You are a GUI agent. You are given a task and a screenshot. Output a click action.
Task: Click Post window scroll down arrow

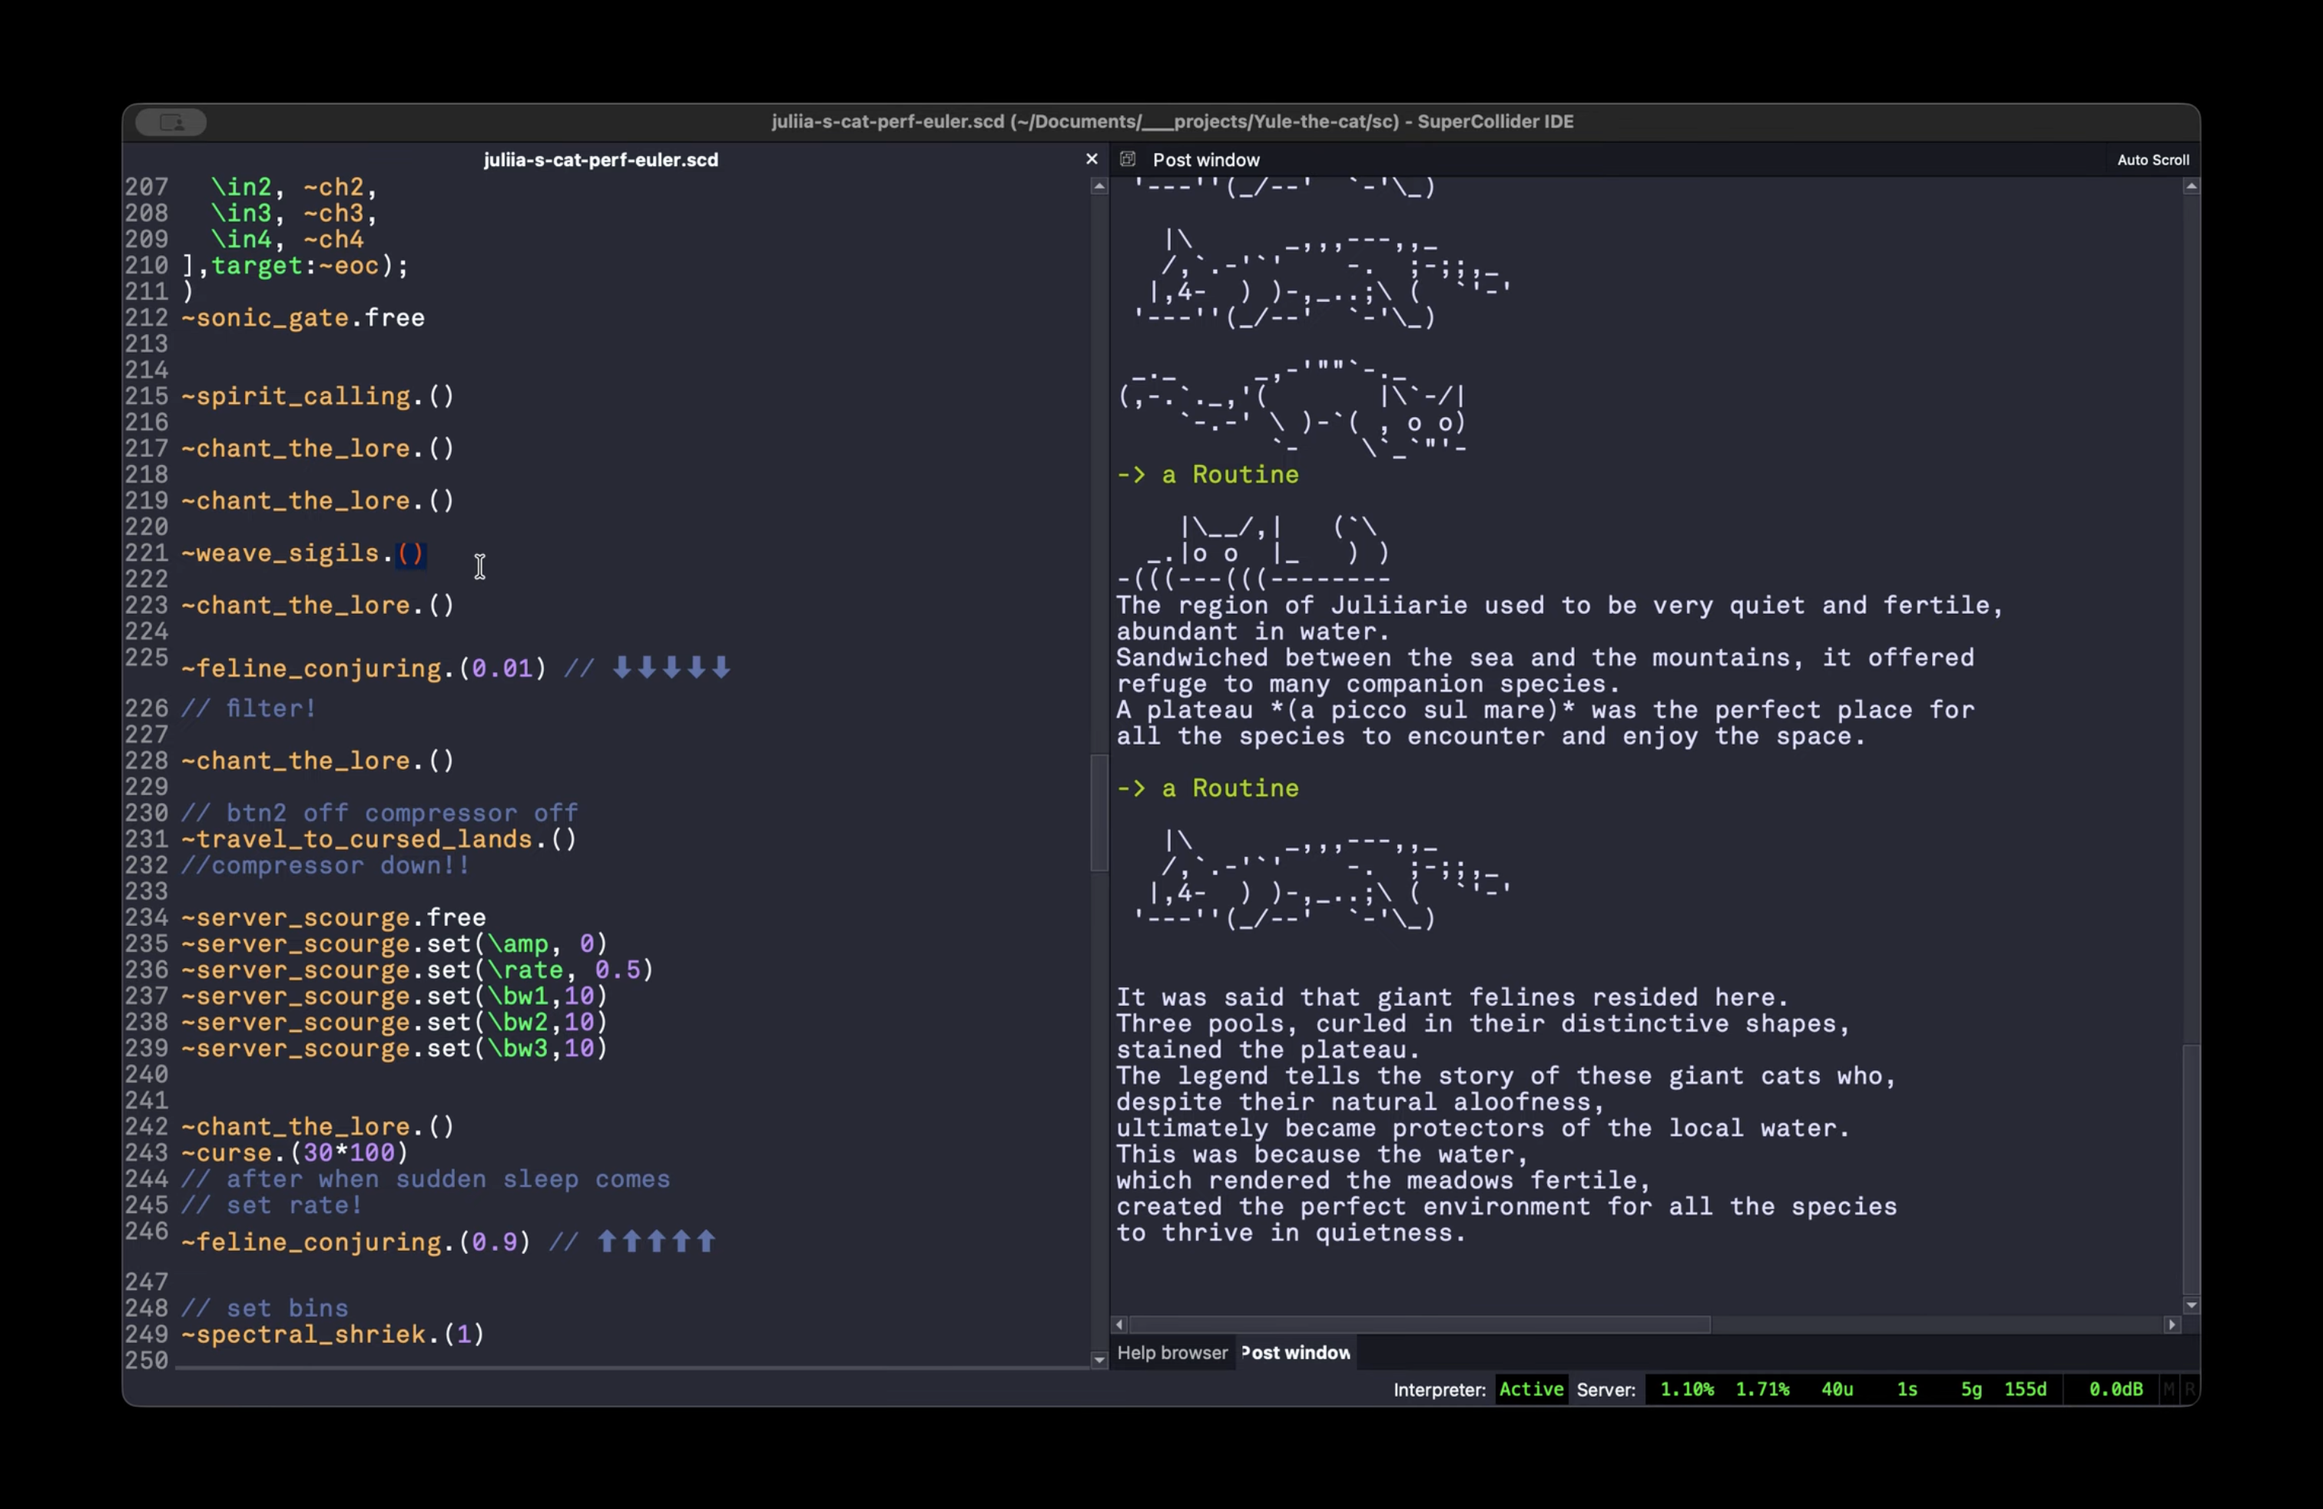coord(2191,1305)
